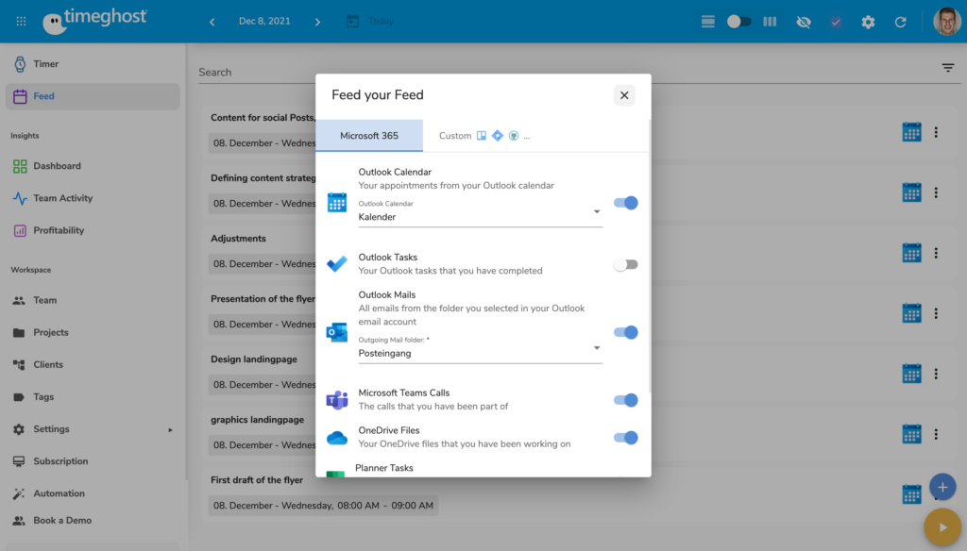This screenshot has width=967, height=551.
Task: Open Dashboard from the sidebar
Action: tap(57, 166)
